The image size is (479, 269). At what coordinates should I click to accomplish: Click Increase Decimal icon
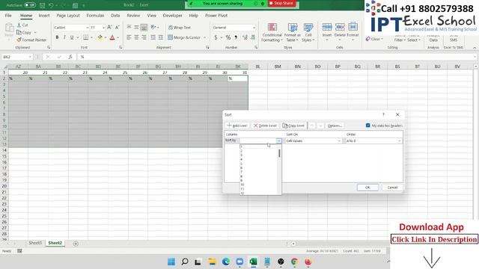pyautogui.click(x=245, y=37)
